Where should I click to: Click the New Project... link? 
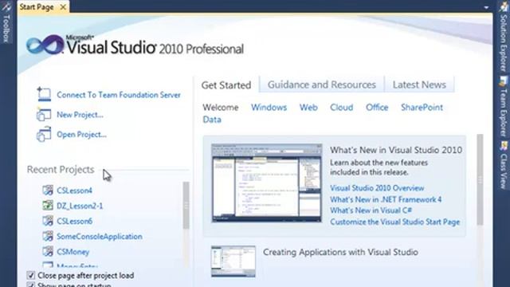tap(80, 115)
